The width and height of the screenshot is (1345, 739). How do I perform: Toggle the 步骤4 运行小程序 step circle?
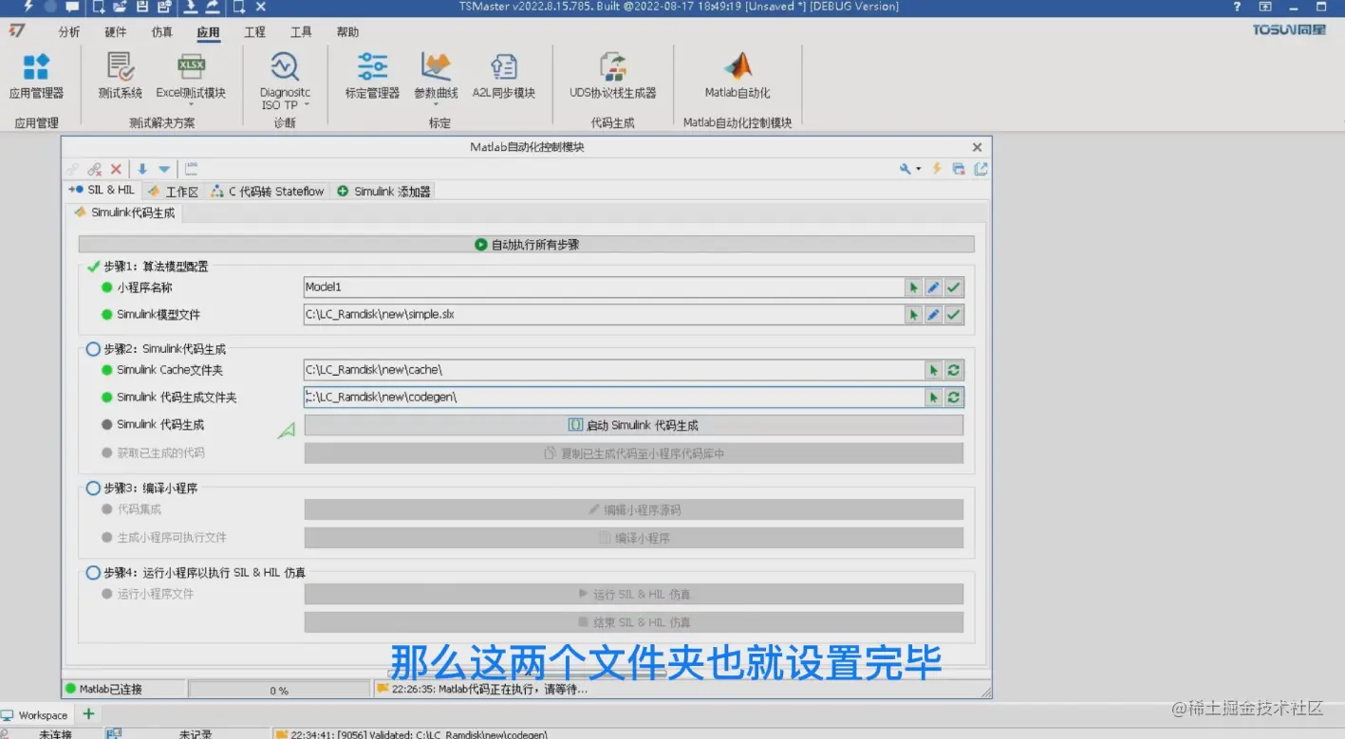[93, 573]
